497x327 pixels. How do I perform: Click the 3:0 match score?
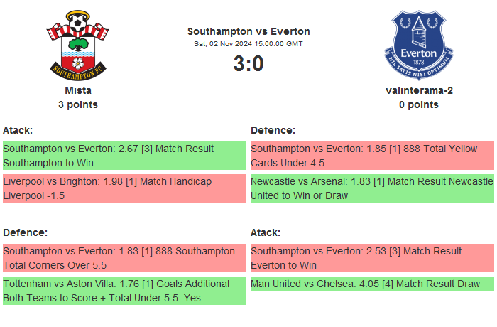[x=248, y=64]
